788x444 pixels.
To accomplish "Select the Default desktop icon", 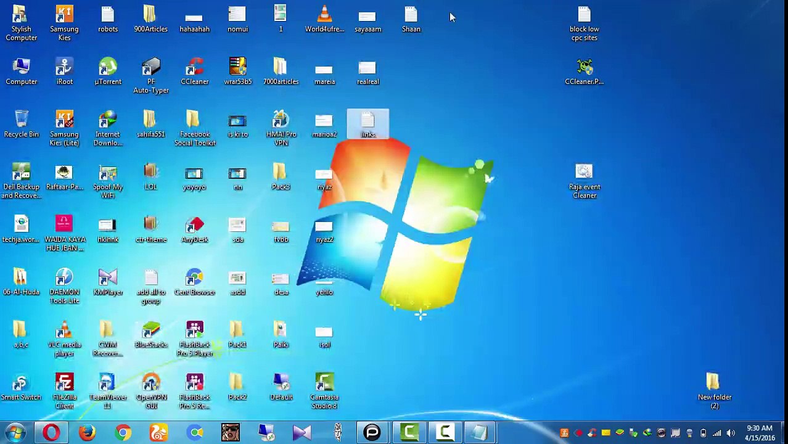I will tap(281, 387).
